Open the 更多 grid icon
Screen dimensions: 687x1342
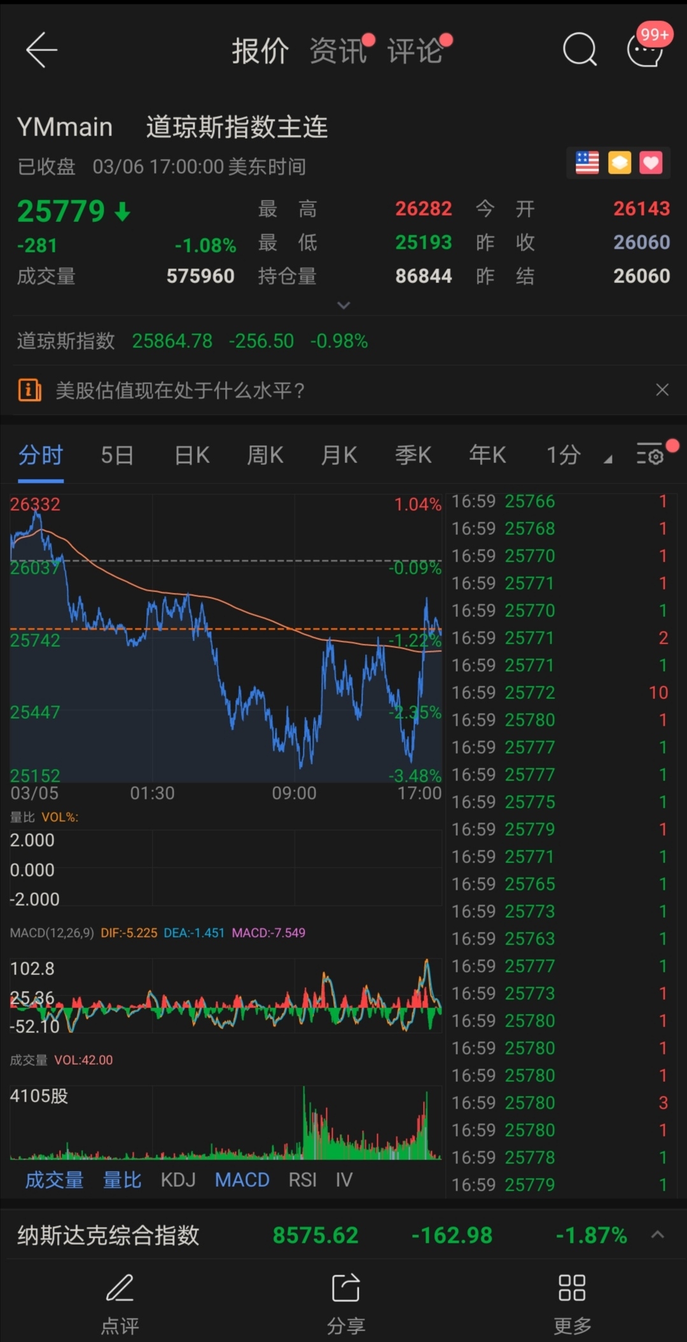(572, 1287)
